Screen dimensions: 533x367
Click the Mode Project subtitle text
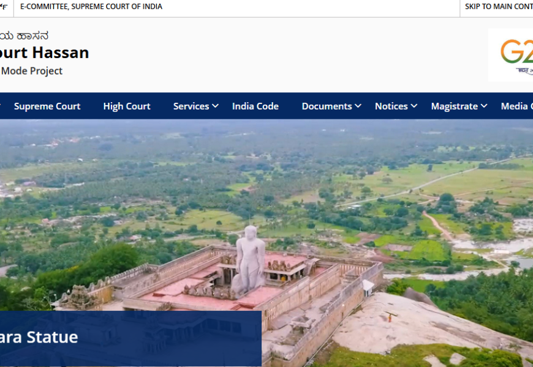[x=31, y=71]
